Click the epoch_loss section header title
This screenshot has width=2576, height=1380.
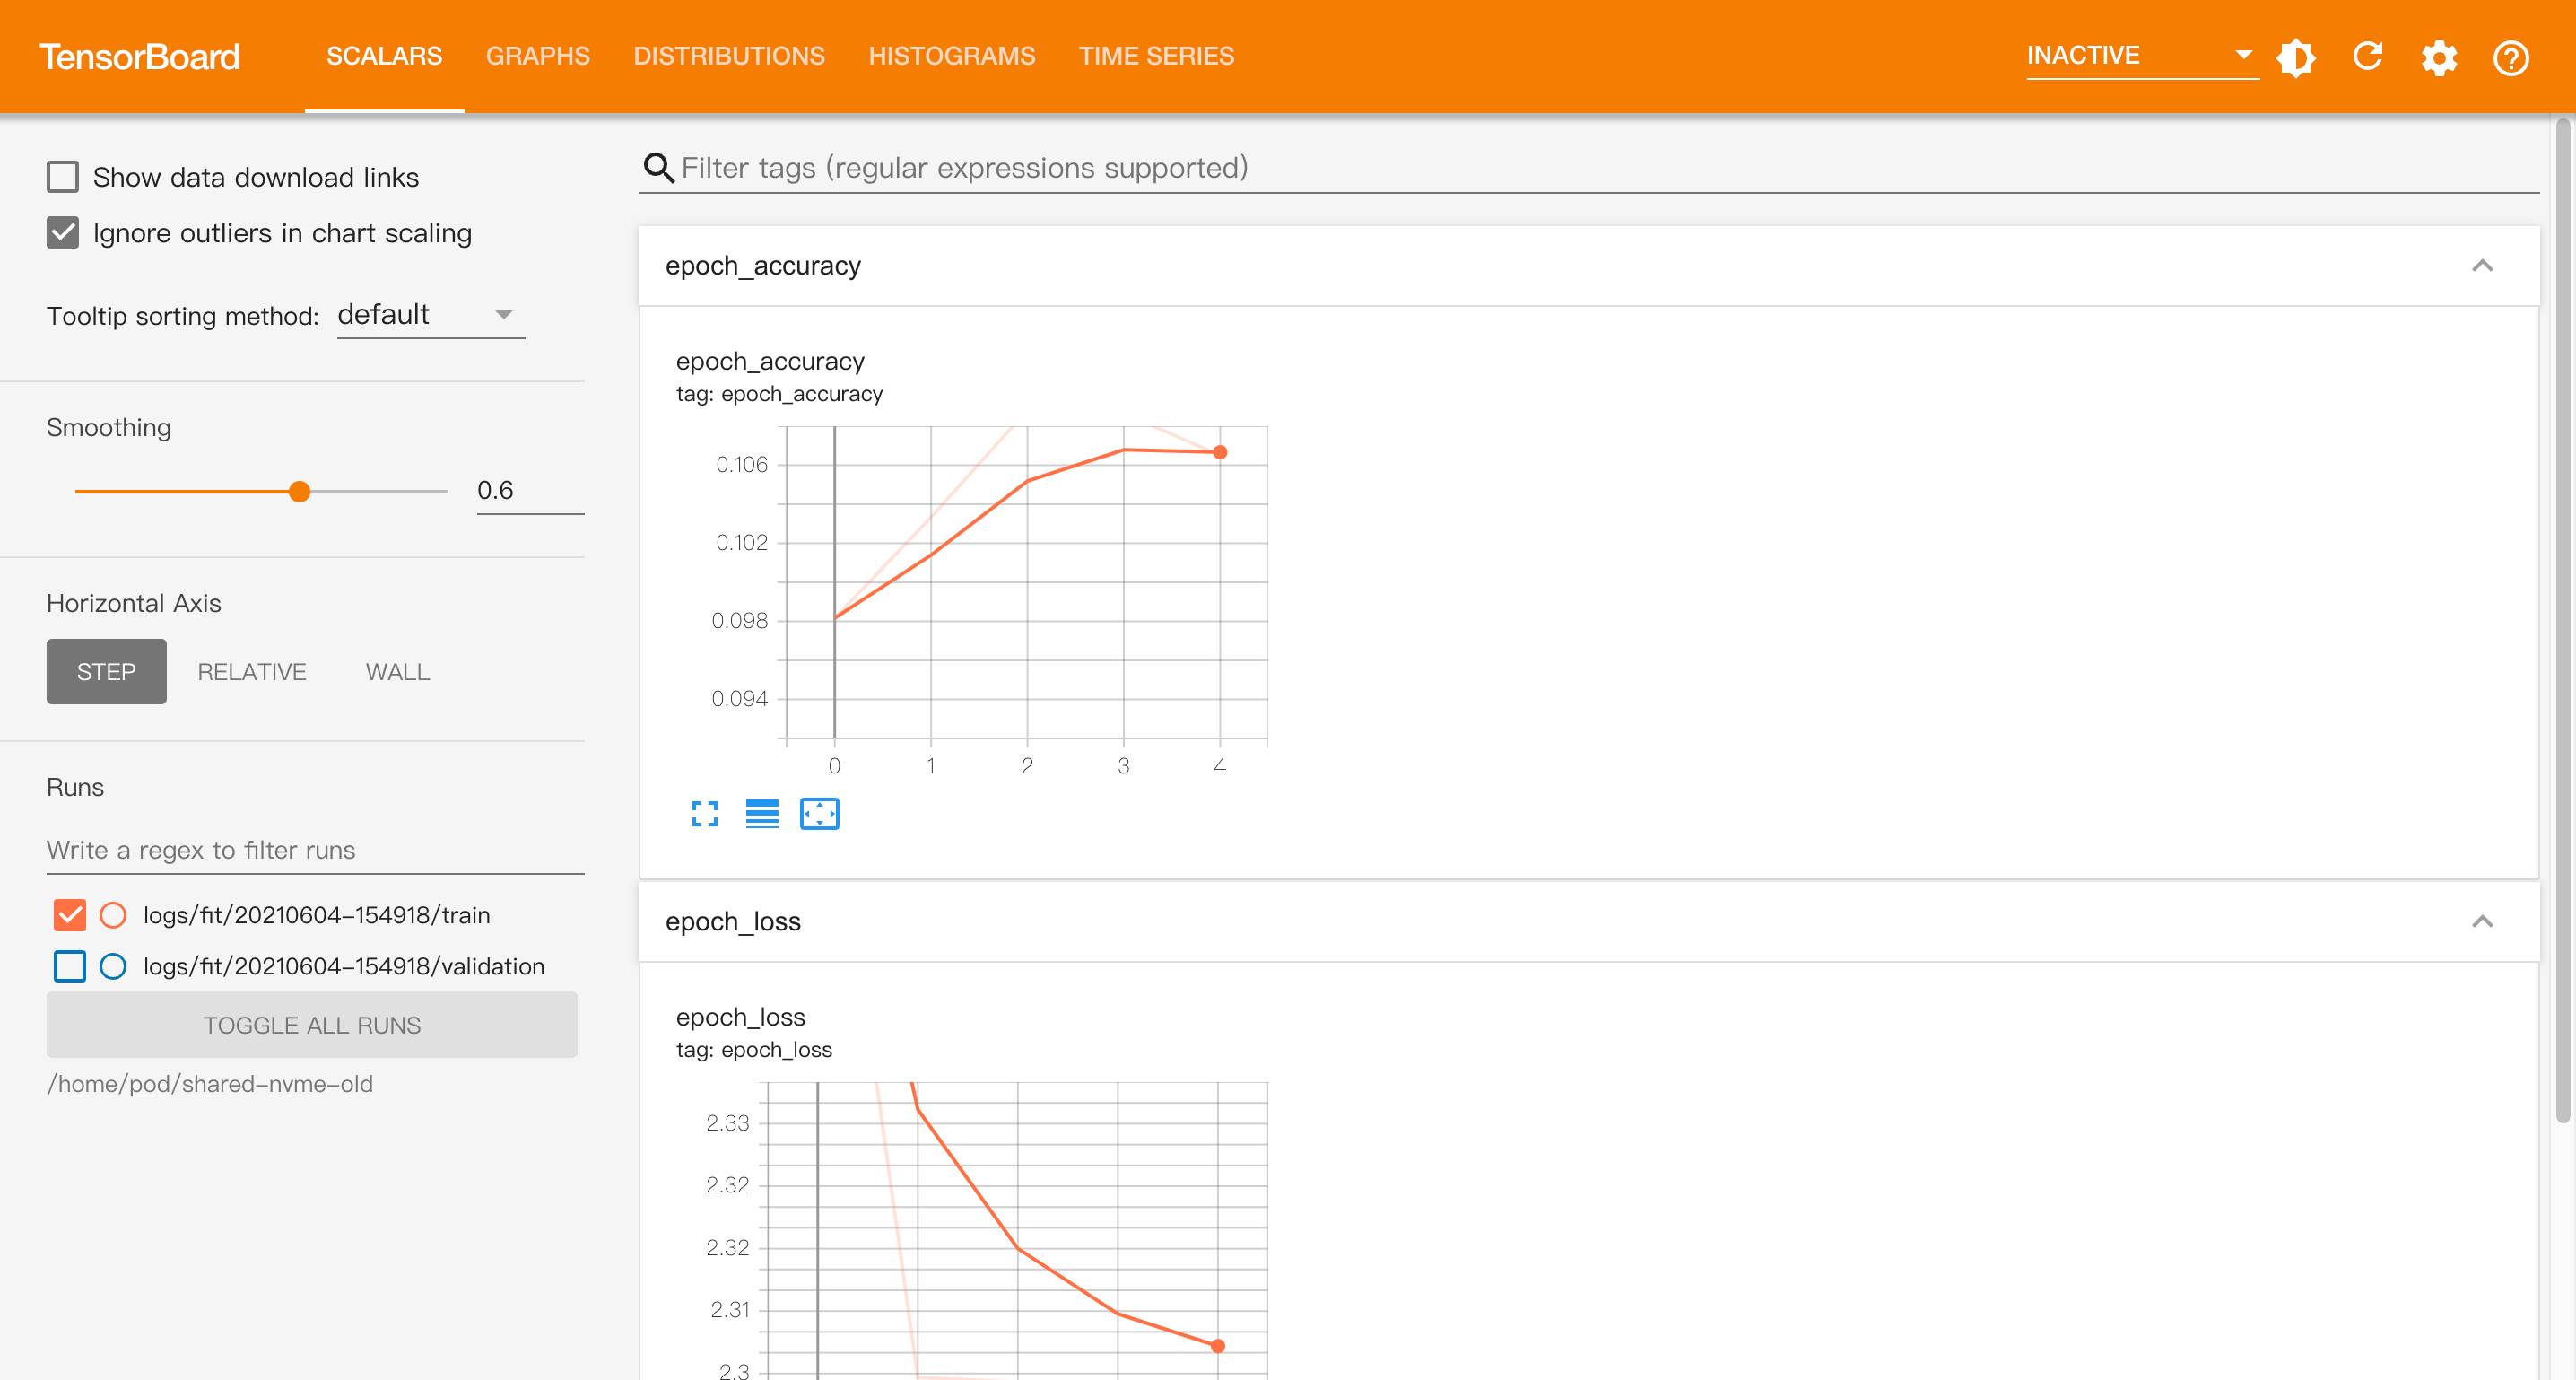(733, 921)
